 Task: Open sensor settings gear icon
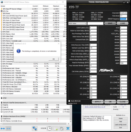62,128
